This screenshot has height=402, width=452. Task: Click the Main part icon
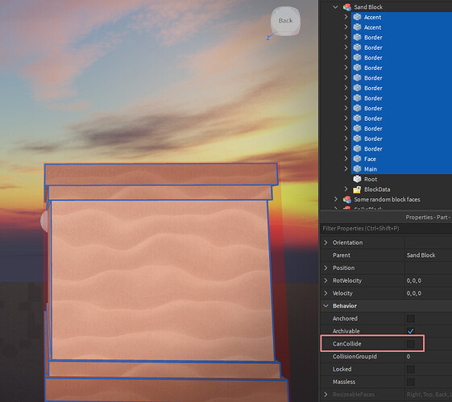pos(357,169)
